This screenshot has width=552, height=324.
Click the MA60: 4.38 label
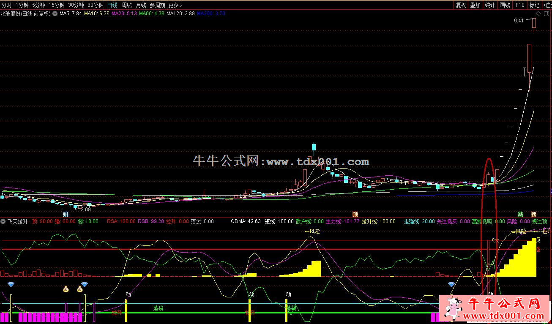152,14
